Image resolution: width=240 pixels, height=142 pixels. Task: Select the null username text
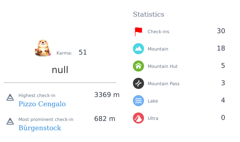60,70
